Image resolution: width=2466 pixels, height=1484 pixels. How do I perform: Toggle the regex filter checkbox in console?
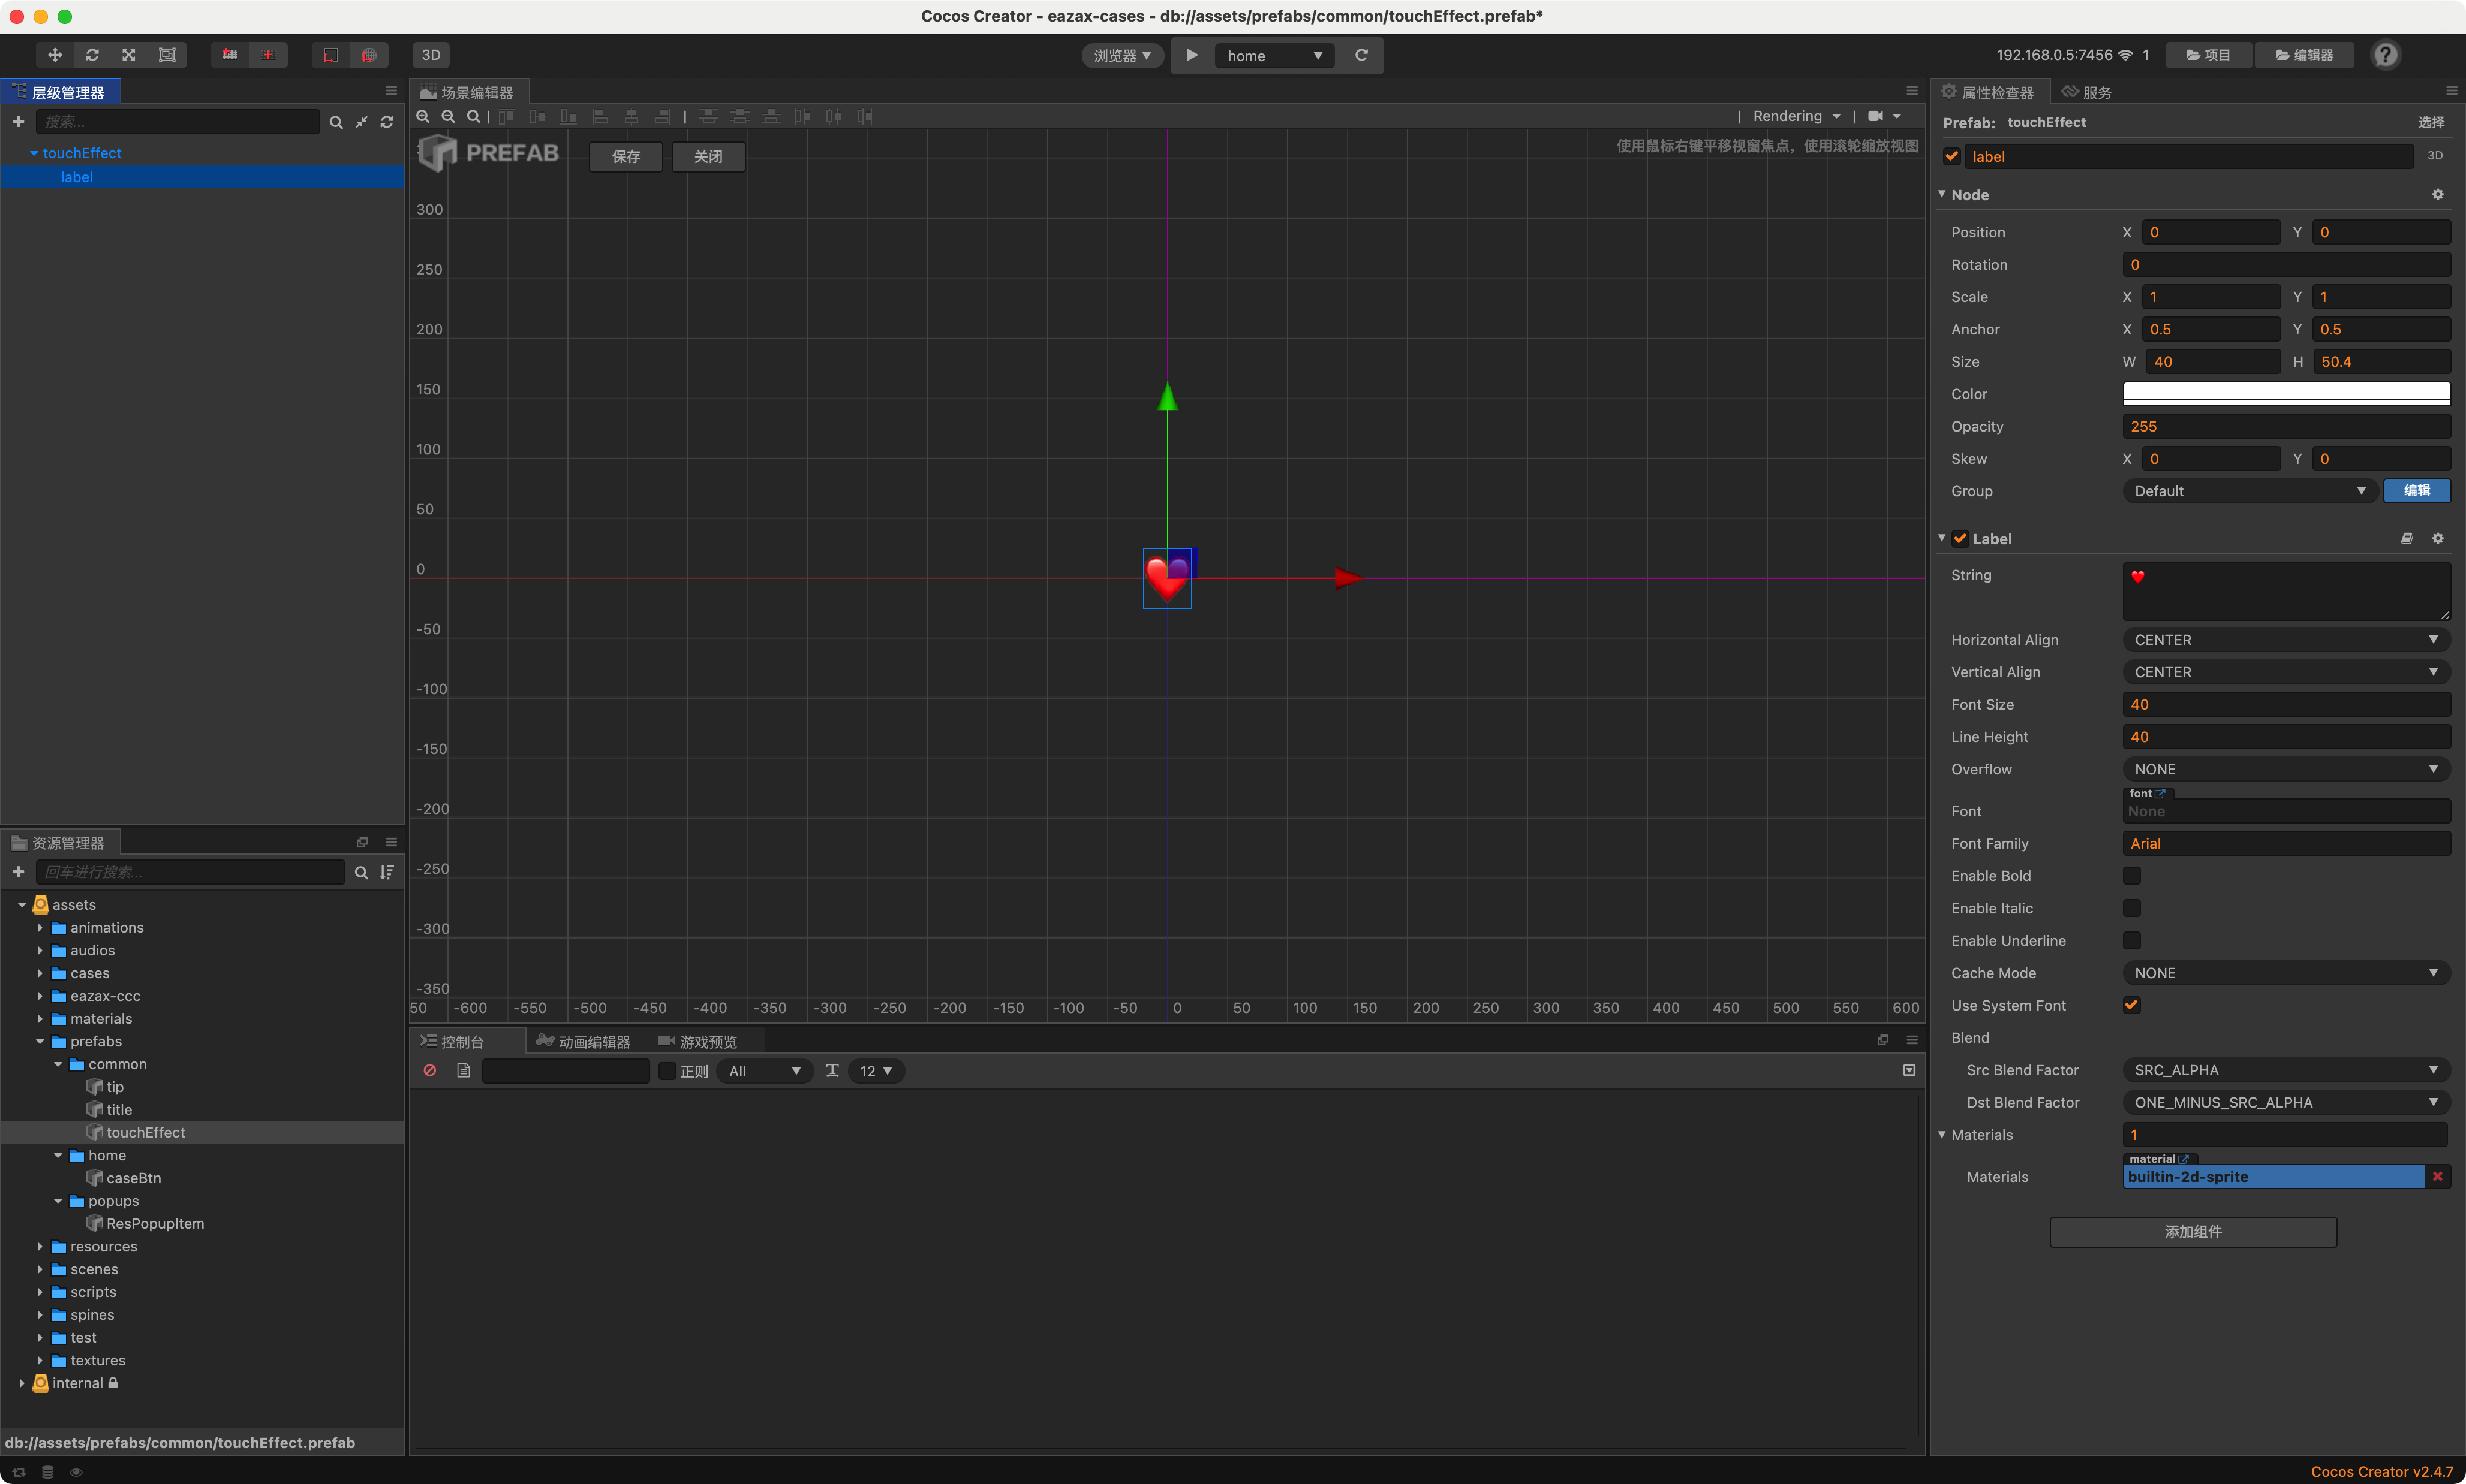(x=667, y=1071)
